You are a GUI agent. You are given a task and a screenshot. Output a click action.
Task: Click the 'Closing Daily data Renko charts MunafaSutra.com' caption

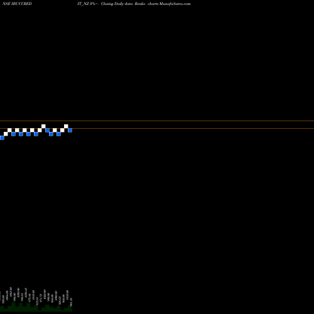click(x=146, y=4)
